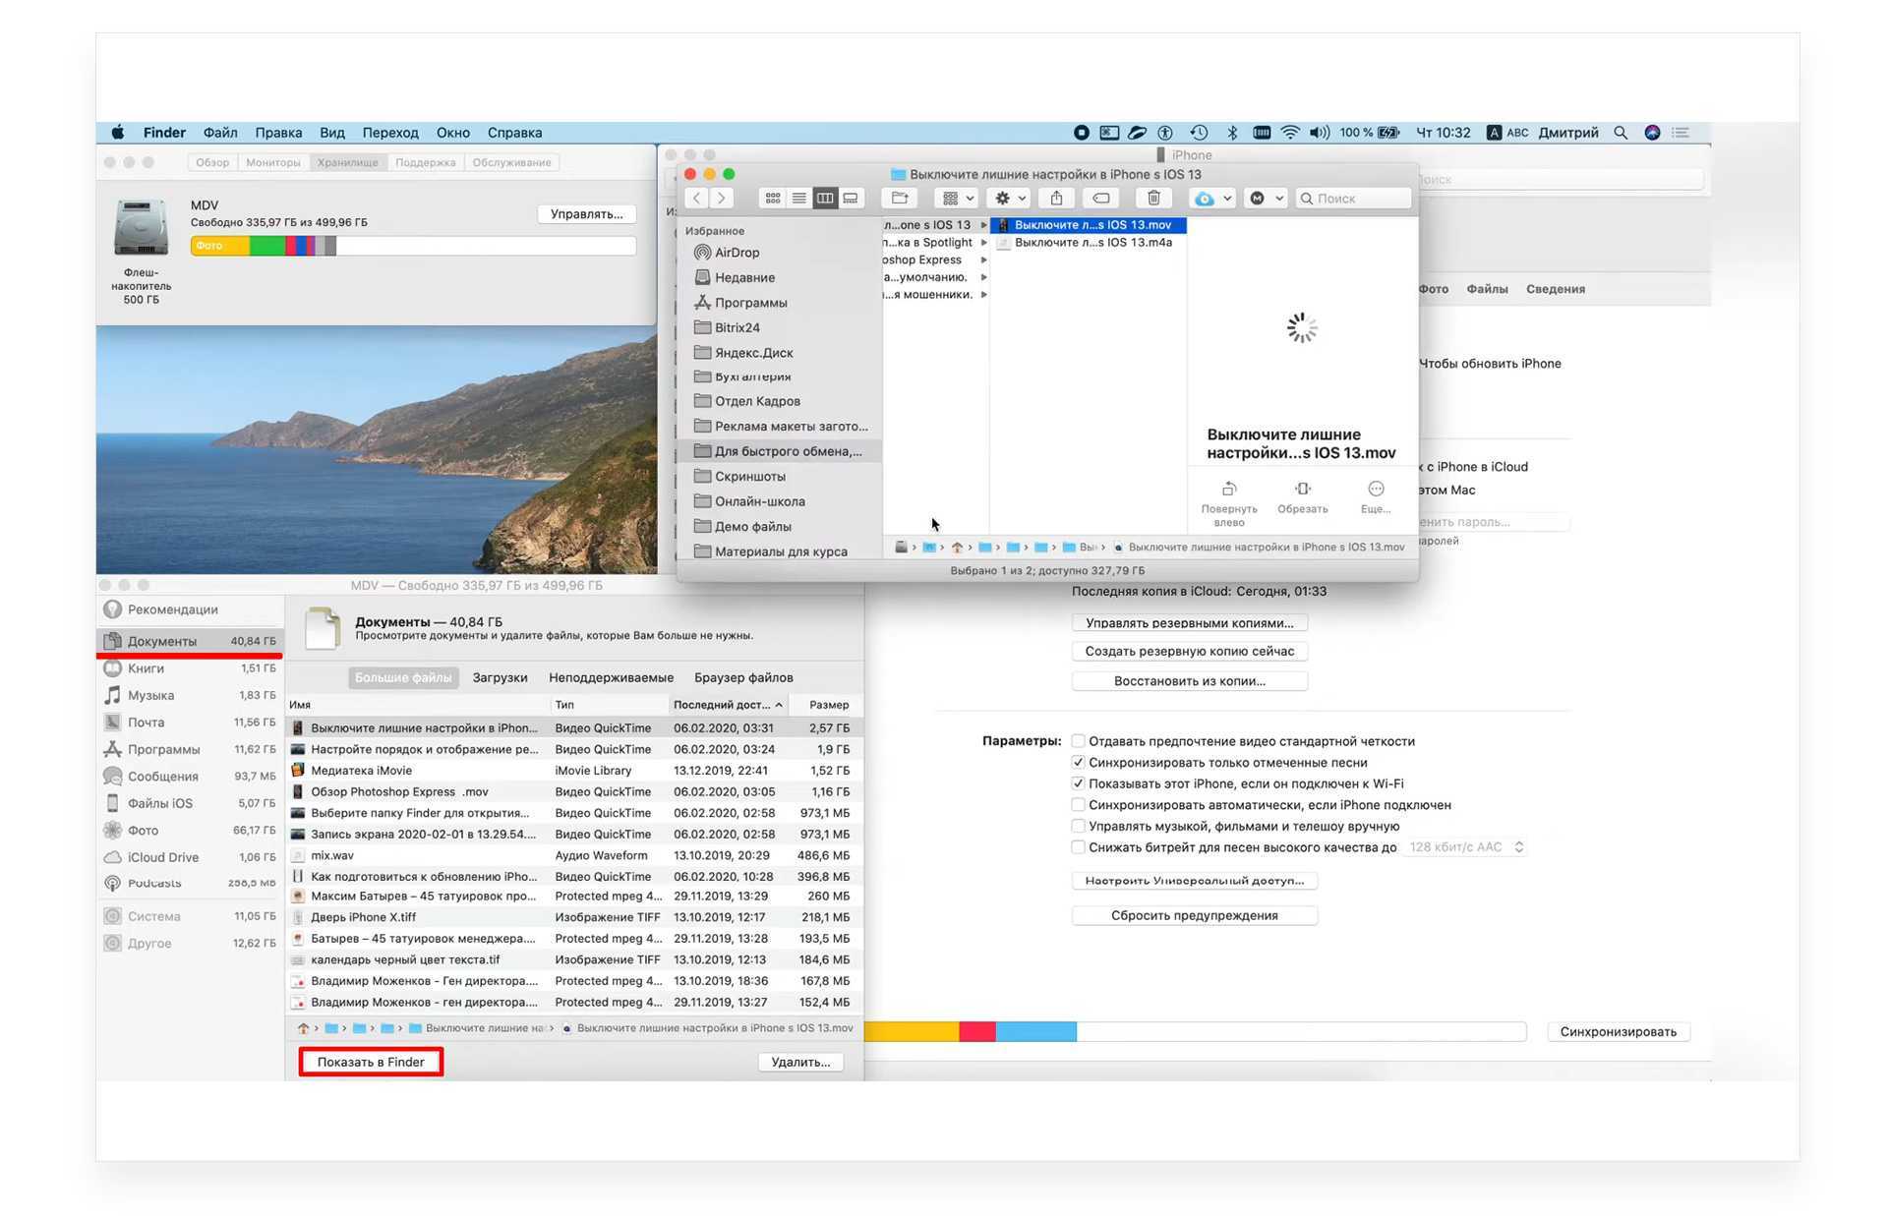Viewport: 1888px width, 1216px height.
Task: Create a new folder via toolbar icon
Action: click(x=899, y=199)
